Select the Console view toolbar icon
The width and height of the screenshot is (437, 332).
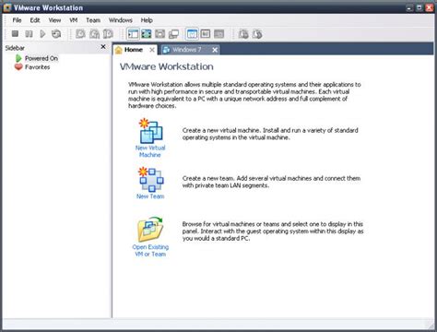click(x=218, y=34)
